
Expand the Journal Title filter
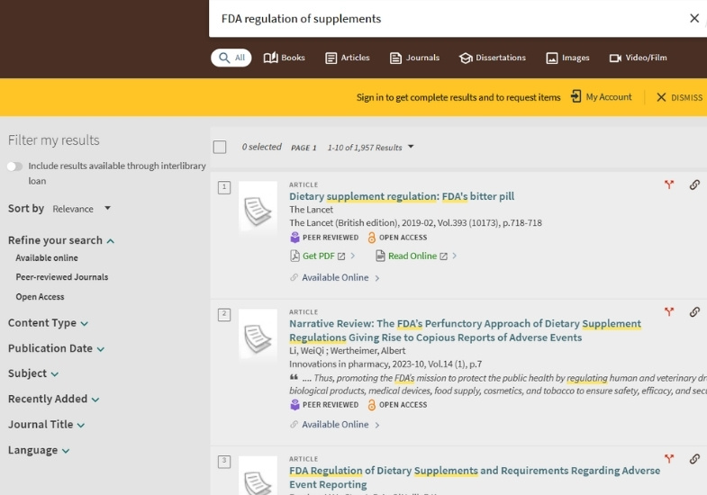click(46, 425)
